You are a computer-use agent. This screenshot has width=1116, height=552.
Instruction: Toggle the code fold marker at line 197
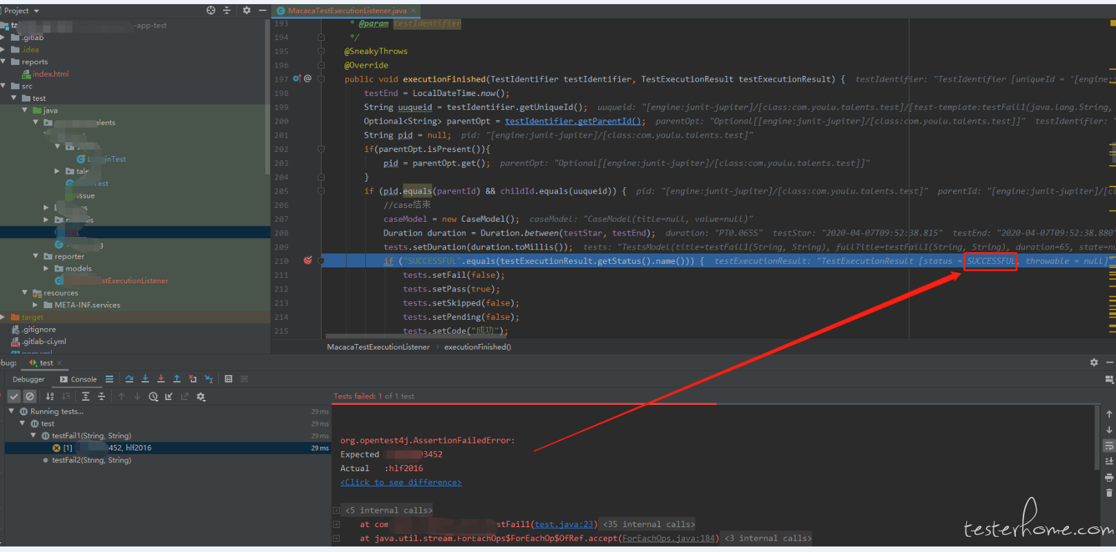(x=321, y=79)
